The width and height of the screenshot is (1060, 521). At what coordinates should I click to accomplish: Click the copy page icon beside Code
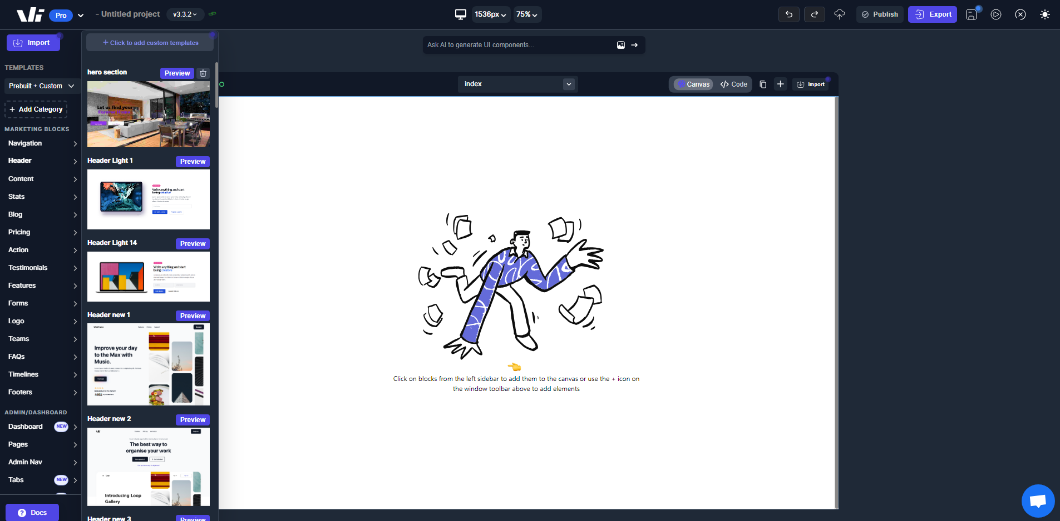763,84
